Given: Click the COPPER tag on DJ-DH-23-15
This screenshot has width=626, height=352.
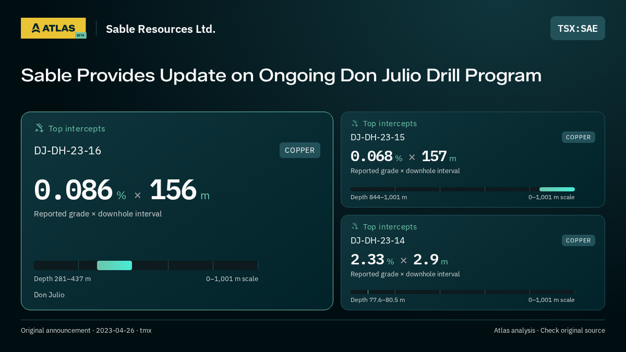Looking at the screenshot, I should pos(579,137).
